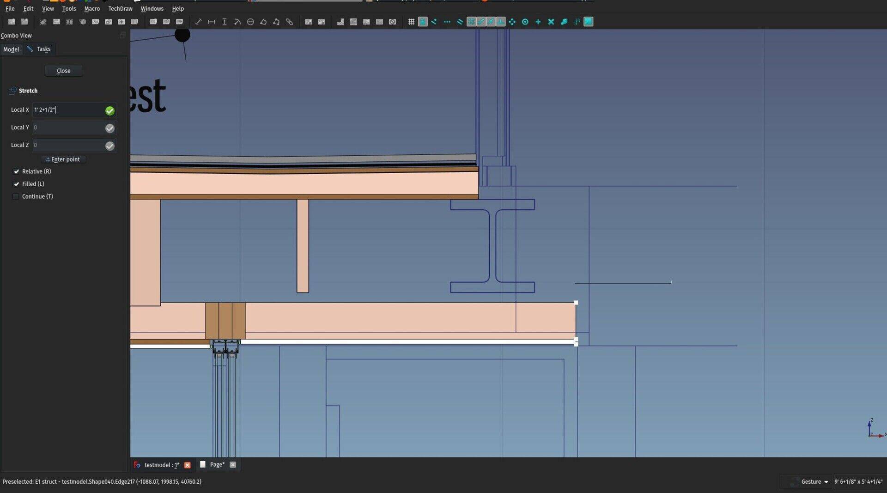The height and width of the screenshot is (493, 887).
Task: Uncheck the Relative (R) checkbox
Action: [x=16, y=171]
